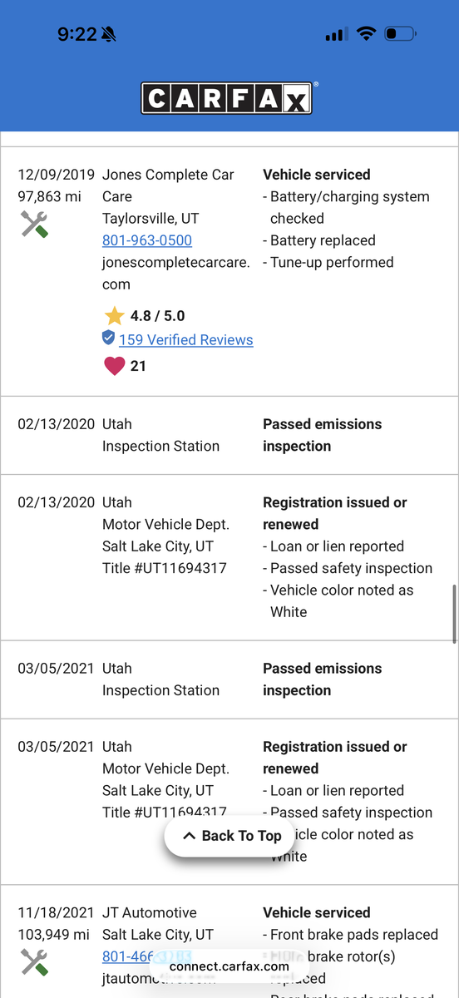This screenshot has width=459, height=998.
Task: Tap the silent bell icon next to the time
Action: (x=109, y=34)
